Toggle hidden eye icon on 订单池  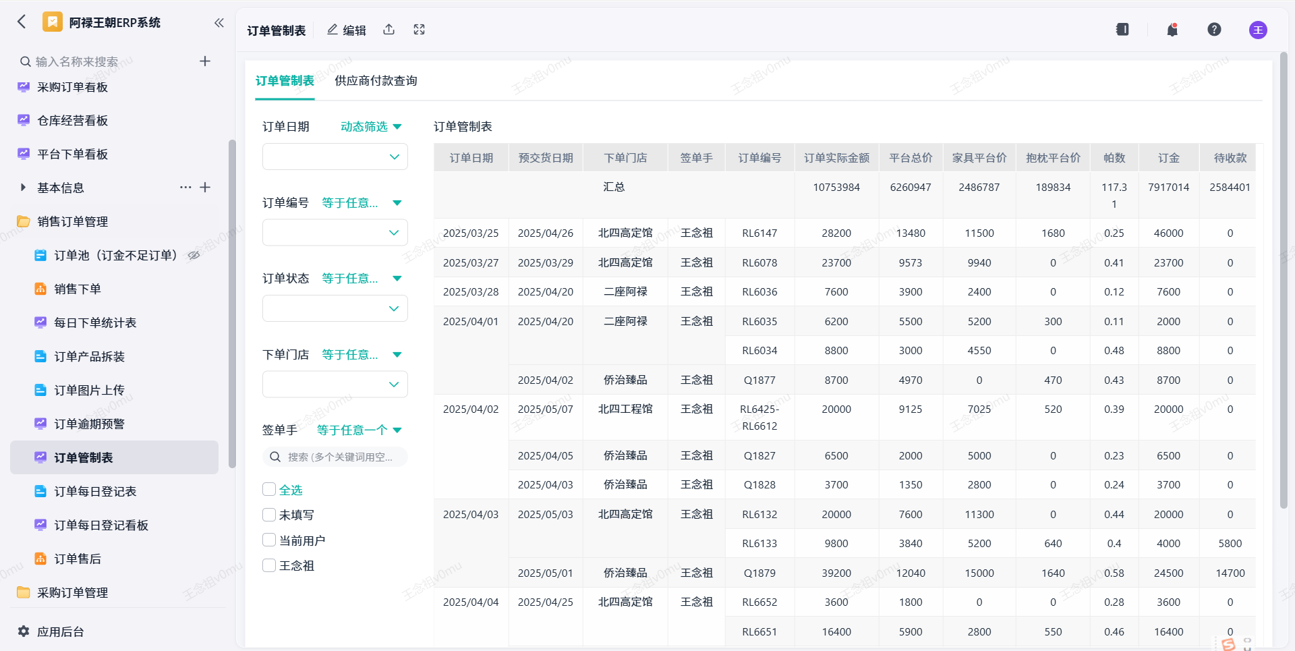pos(194,255)
